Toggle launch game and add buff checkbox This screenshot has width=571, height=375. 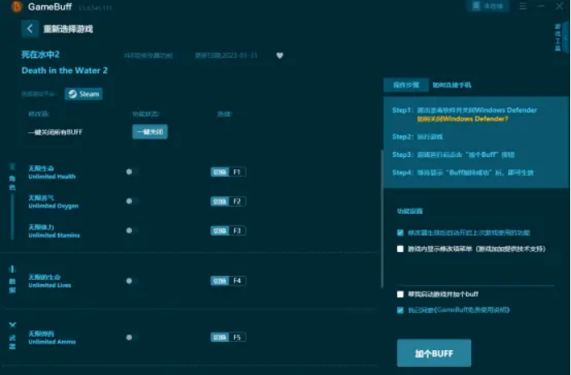(x=400, y=294)
